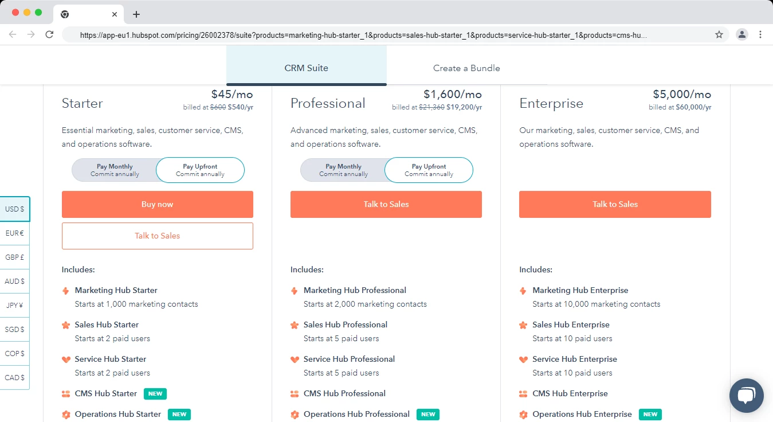Switch currency to GBP £
Image resolution: width=773 pixels, height=422 pixels.
[x=15, y=257]
